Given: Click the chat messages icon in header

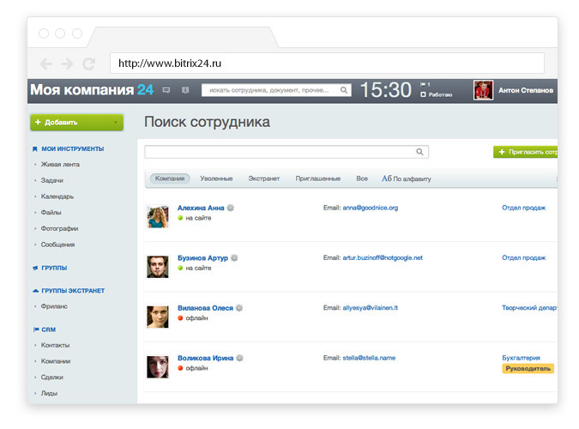Looking at the screenshot, I should 166,89.
